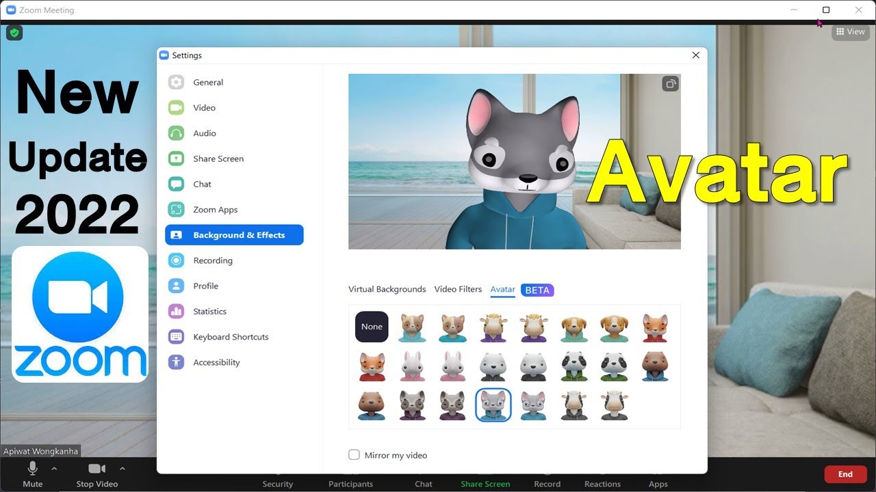The width and height of the screenshot is (876, 492).
Task: Open Chat settings in sidebar
Action: 234,184
